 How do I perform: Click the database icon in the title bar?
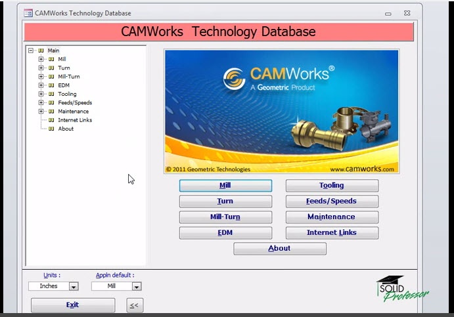[28, 13]
